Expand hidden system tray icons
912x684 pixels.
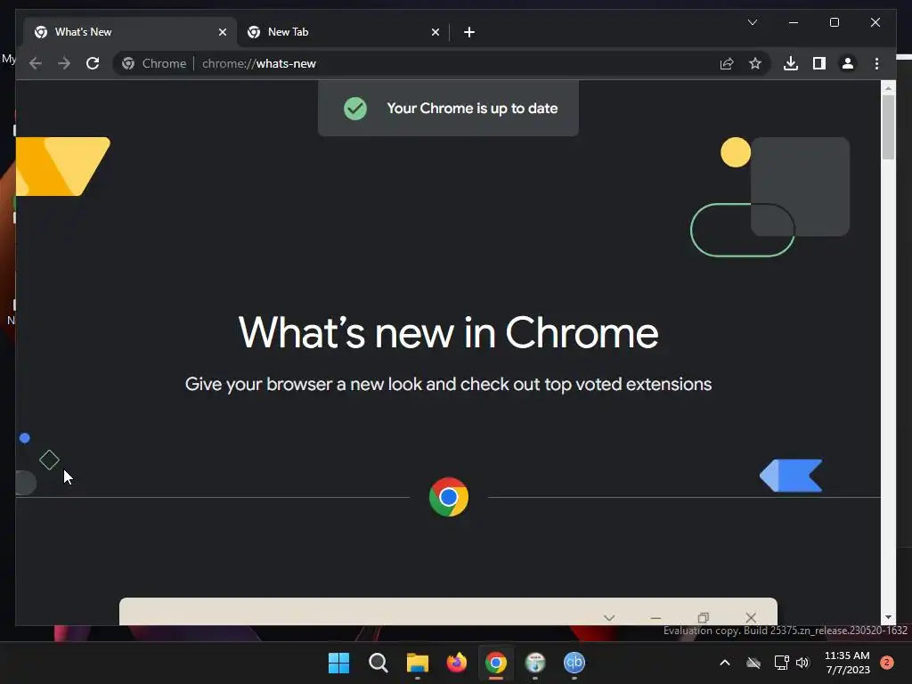click(x=725, y=663)
